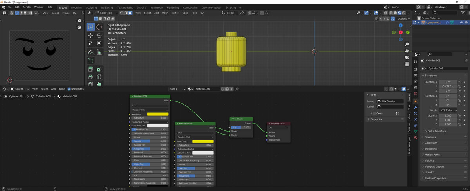
Task: Open the Mesh menu in viewport header
Action: (x=165, y=13)
